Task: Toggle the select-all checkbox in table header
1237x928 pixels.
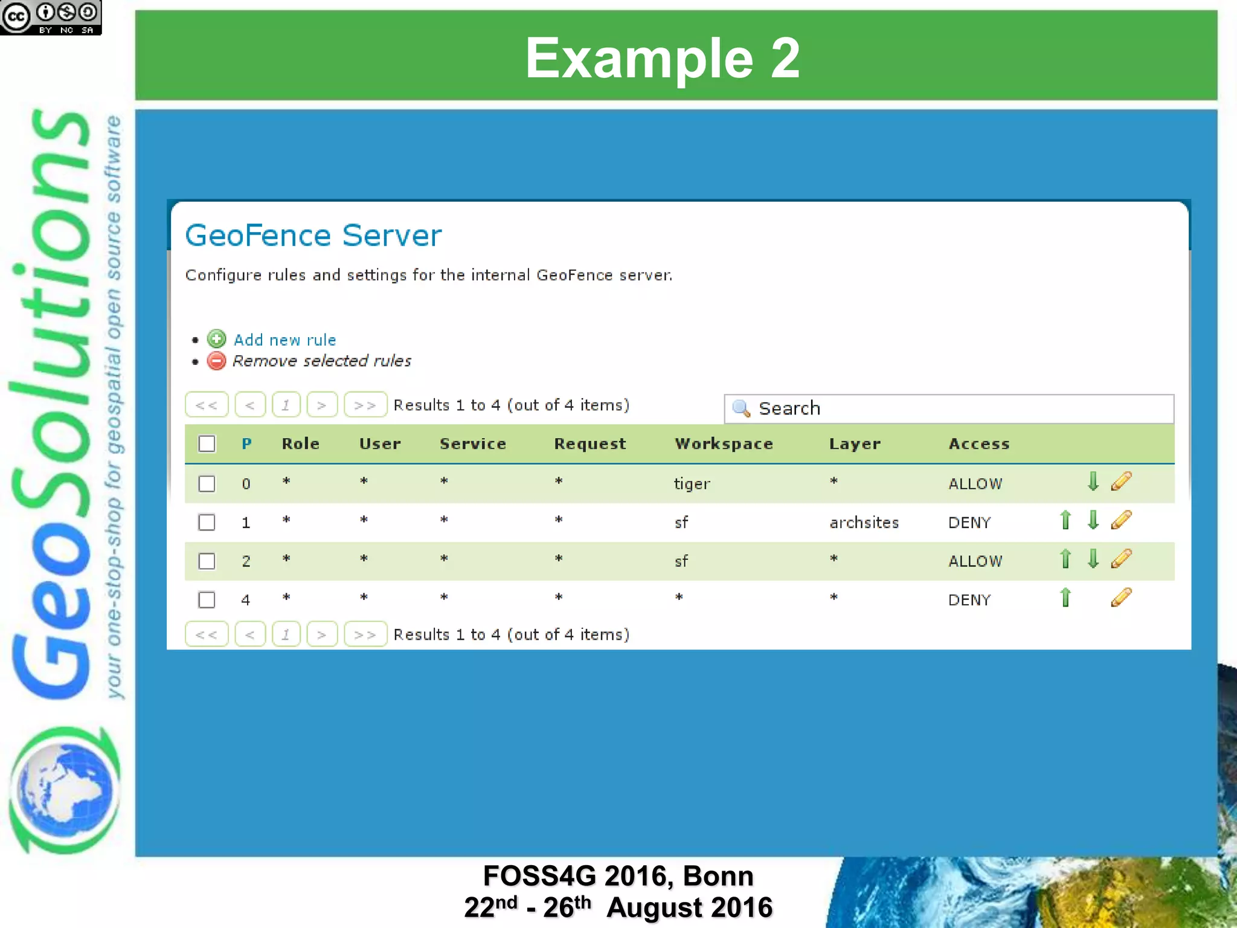Action: click(207, 444)
